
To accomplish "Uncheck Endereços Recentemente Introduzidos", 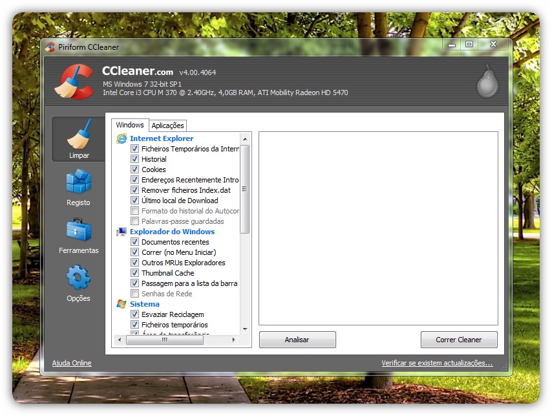I will pyautogui.click(x=134, y=180).
